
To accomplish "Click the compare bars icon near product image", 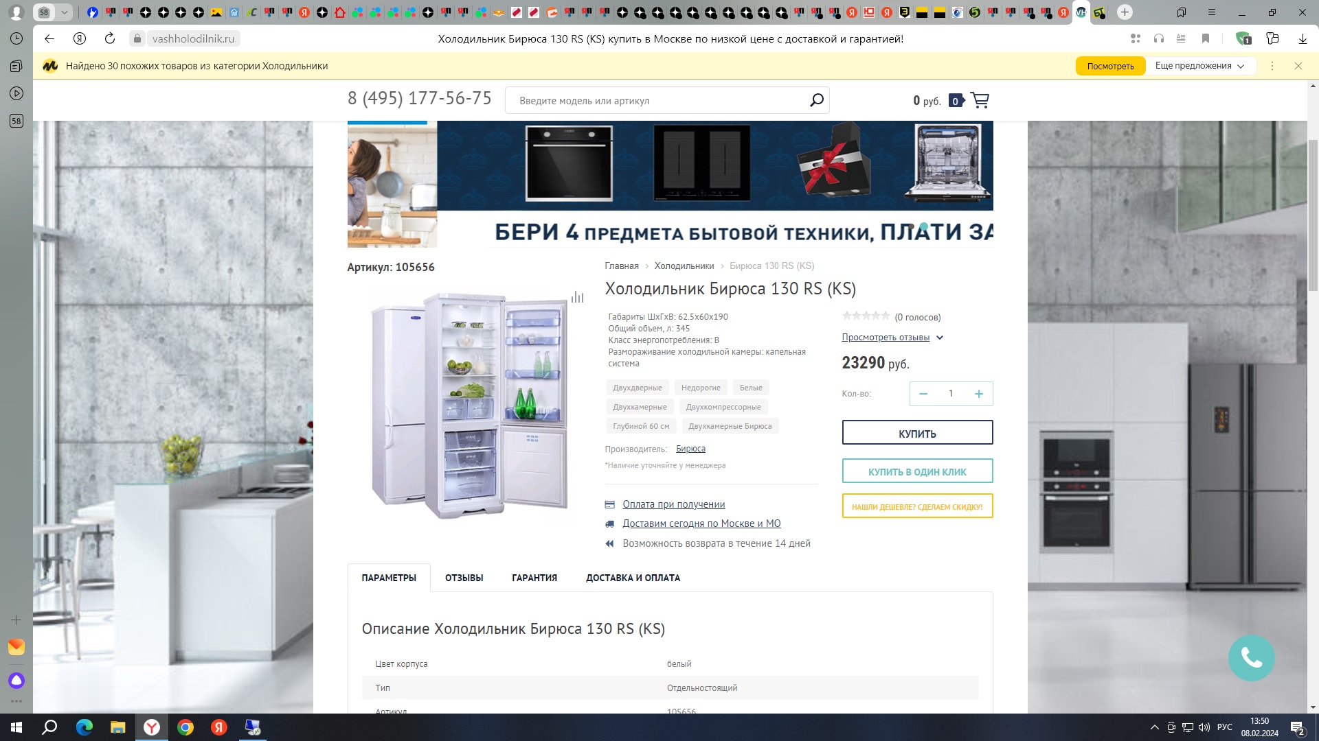I will tap(577, 297).
